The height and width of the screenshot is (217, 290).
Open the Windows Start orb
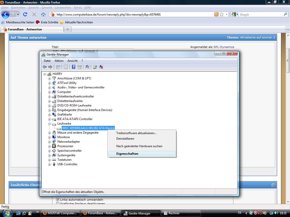[7, 213]
